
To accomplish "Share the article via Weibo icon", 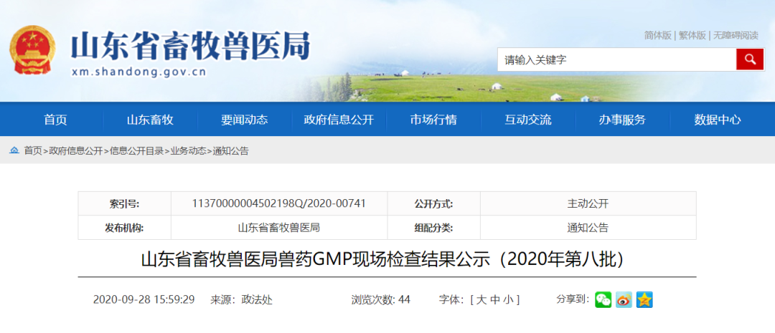I will [x=624, y=299].
